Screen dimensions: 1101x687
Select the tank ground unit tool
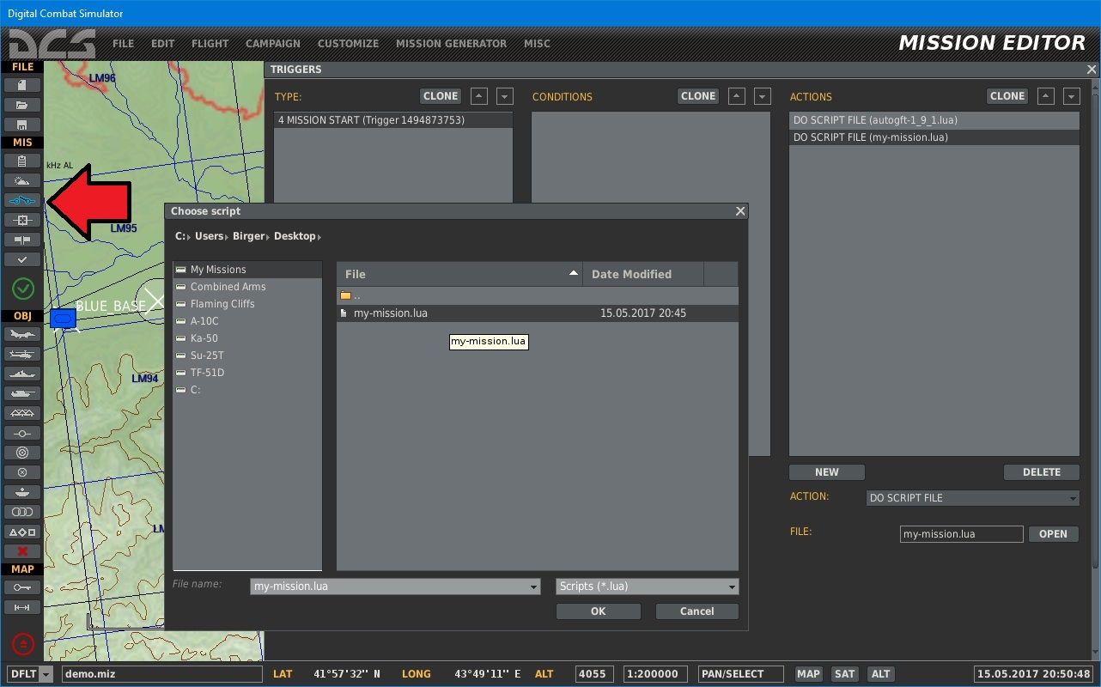pos(22,393)
